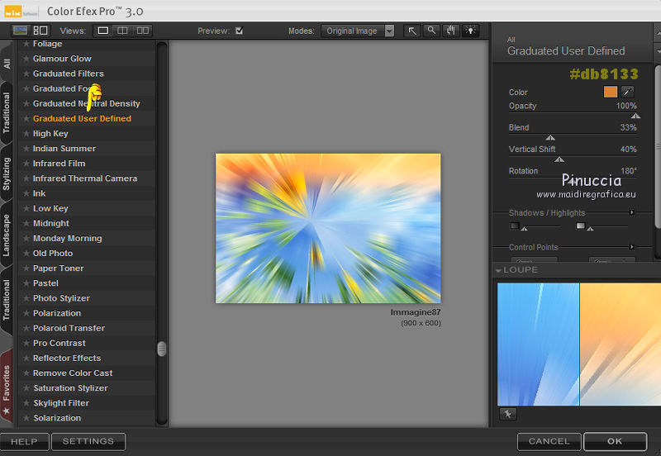Expand the Control Points section
The width and height of the screenshot is (661, 456).
pyautogui.click(x=632, y=247)
